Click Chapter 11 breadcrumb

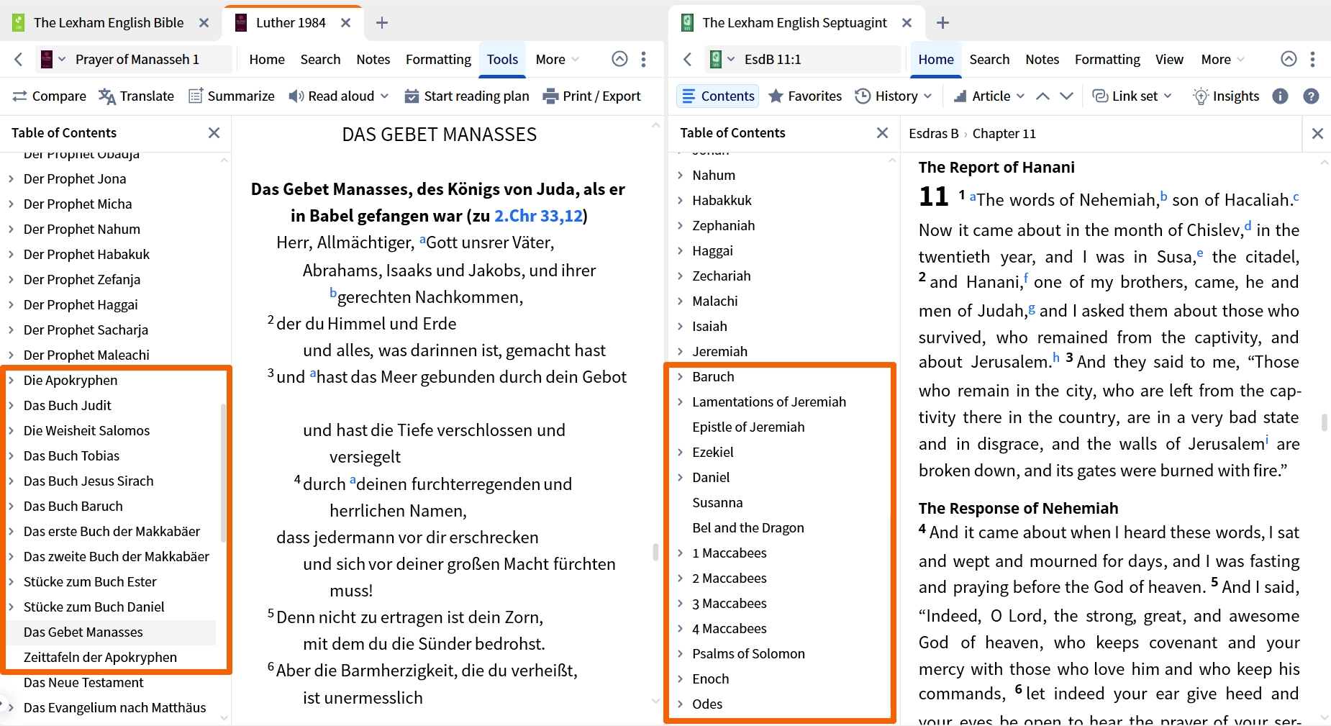pos(1004,134)
